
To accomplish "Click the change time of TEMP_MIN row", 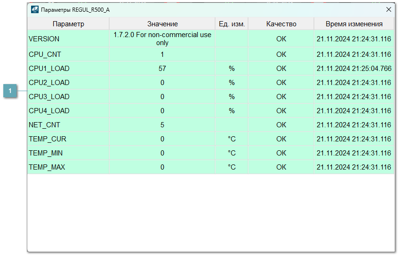I will 354,153.
